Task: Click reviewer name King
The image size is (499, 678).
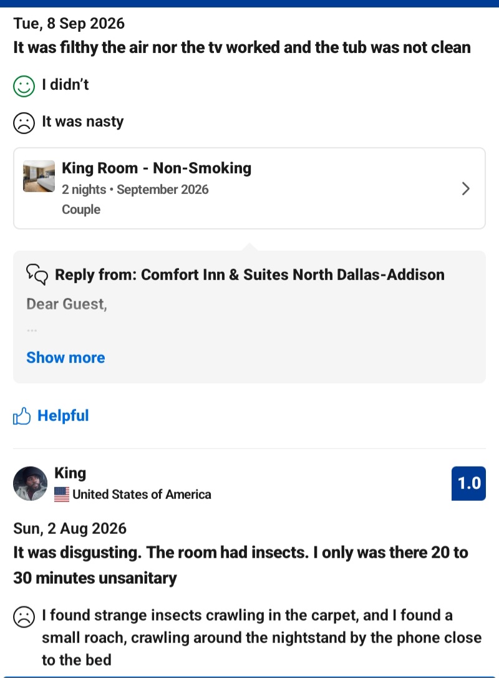Action: pyautogui.click(x=70, y=473)
